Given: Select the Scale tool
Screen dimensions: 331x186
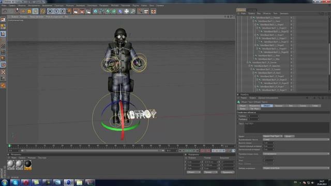Looking at the screenshot, I should tap(29, 11).
